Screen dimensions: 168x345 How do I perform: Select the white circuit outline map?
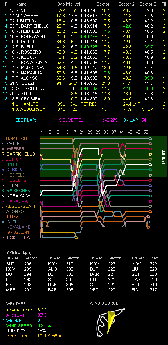tap(111, 322)
